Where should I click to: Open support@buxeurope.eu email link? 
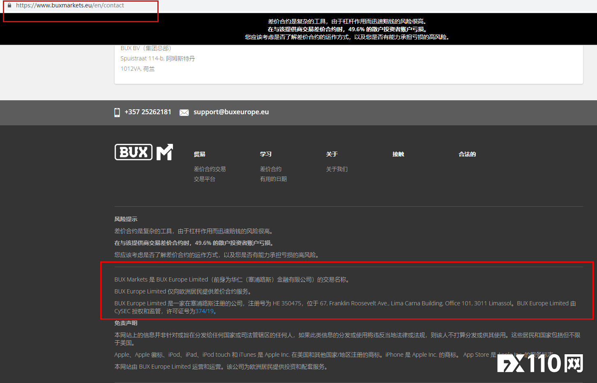(231, 112)
